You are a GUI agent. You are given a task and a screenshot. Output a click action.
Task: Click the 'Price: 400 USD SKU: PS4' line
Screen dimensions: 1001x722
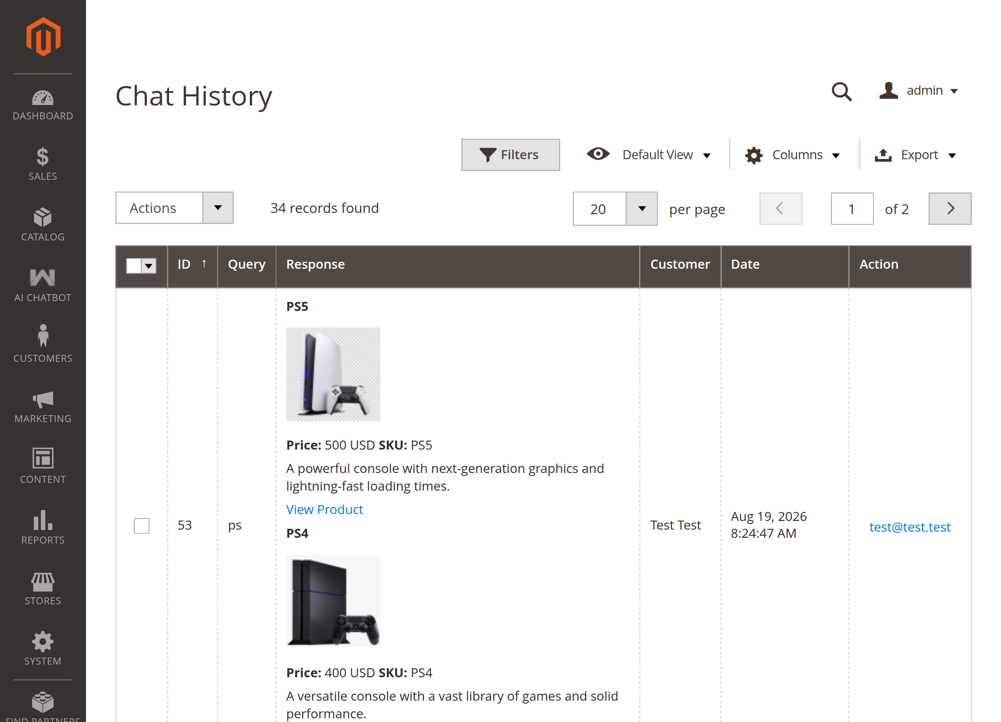click(359, 673)
